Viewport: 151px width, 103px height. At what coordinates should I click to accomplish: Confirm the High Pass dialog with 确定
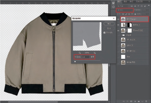[x=109, y=24]
